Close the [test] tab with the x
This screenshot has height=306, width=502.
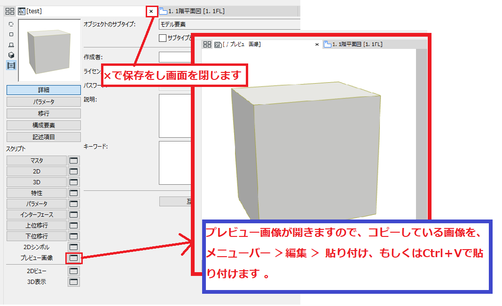pyautogui.click(x=151, y=12)
